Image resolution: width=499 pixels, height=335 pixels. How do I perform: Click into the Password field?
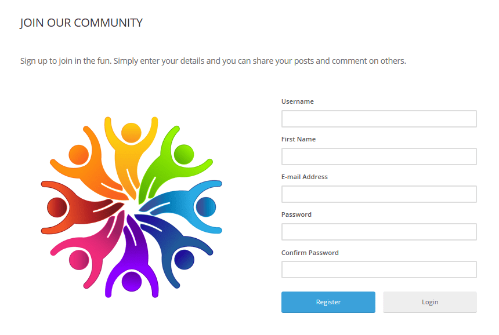click(379, 232)
